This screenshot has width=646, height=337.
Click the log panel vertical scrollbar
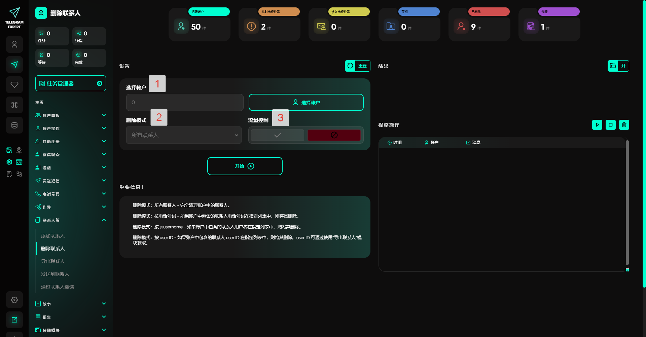[627, 202]
